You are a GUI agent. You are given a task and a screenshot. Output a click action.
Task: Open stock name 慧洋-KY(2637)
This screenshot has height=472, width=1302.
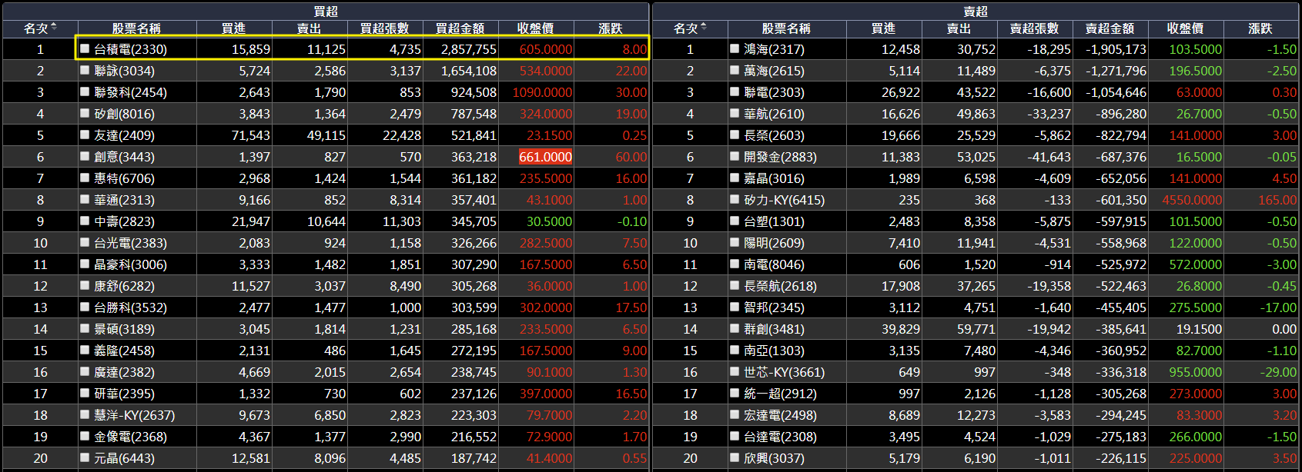[x=134, y=415]
